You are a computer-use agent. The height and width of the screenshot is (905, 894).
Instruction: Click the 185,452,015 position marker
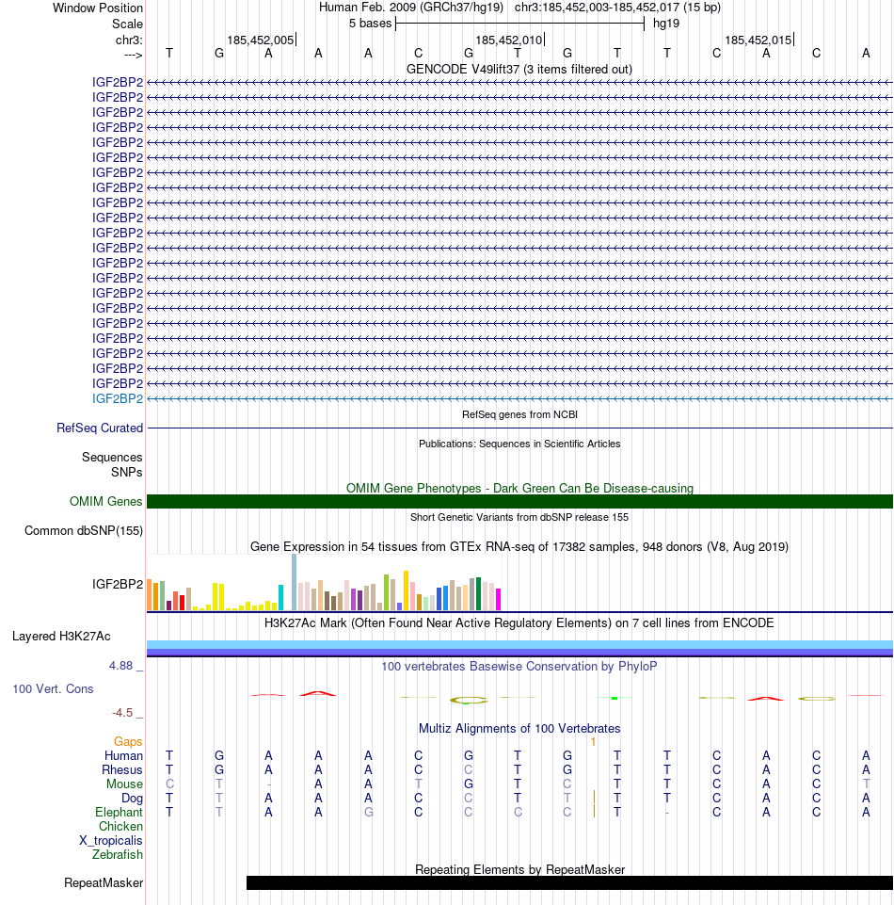pos(758,40)
